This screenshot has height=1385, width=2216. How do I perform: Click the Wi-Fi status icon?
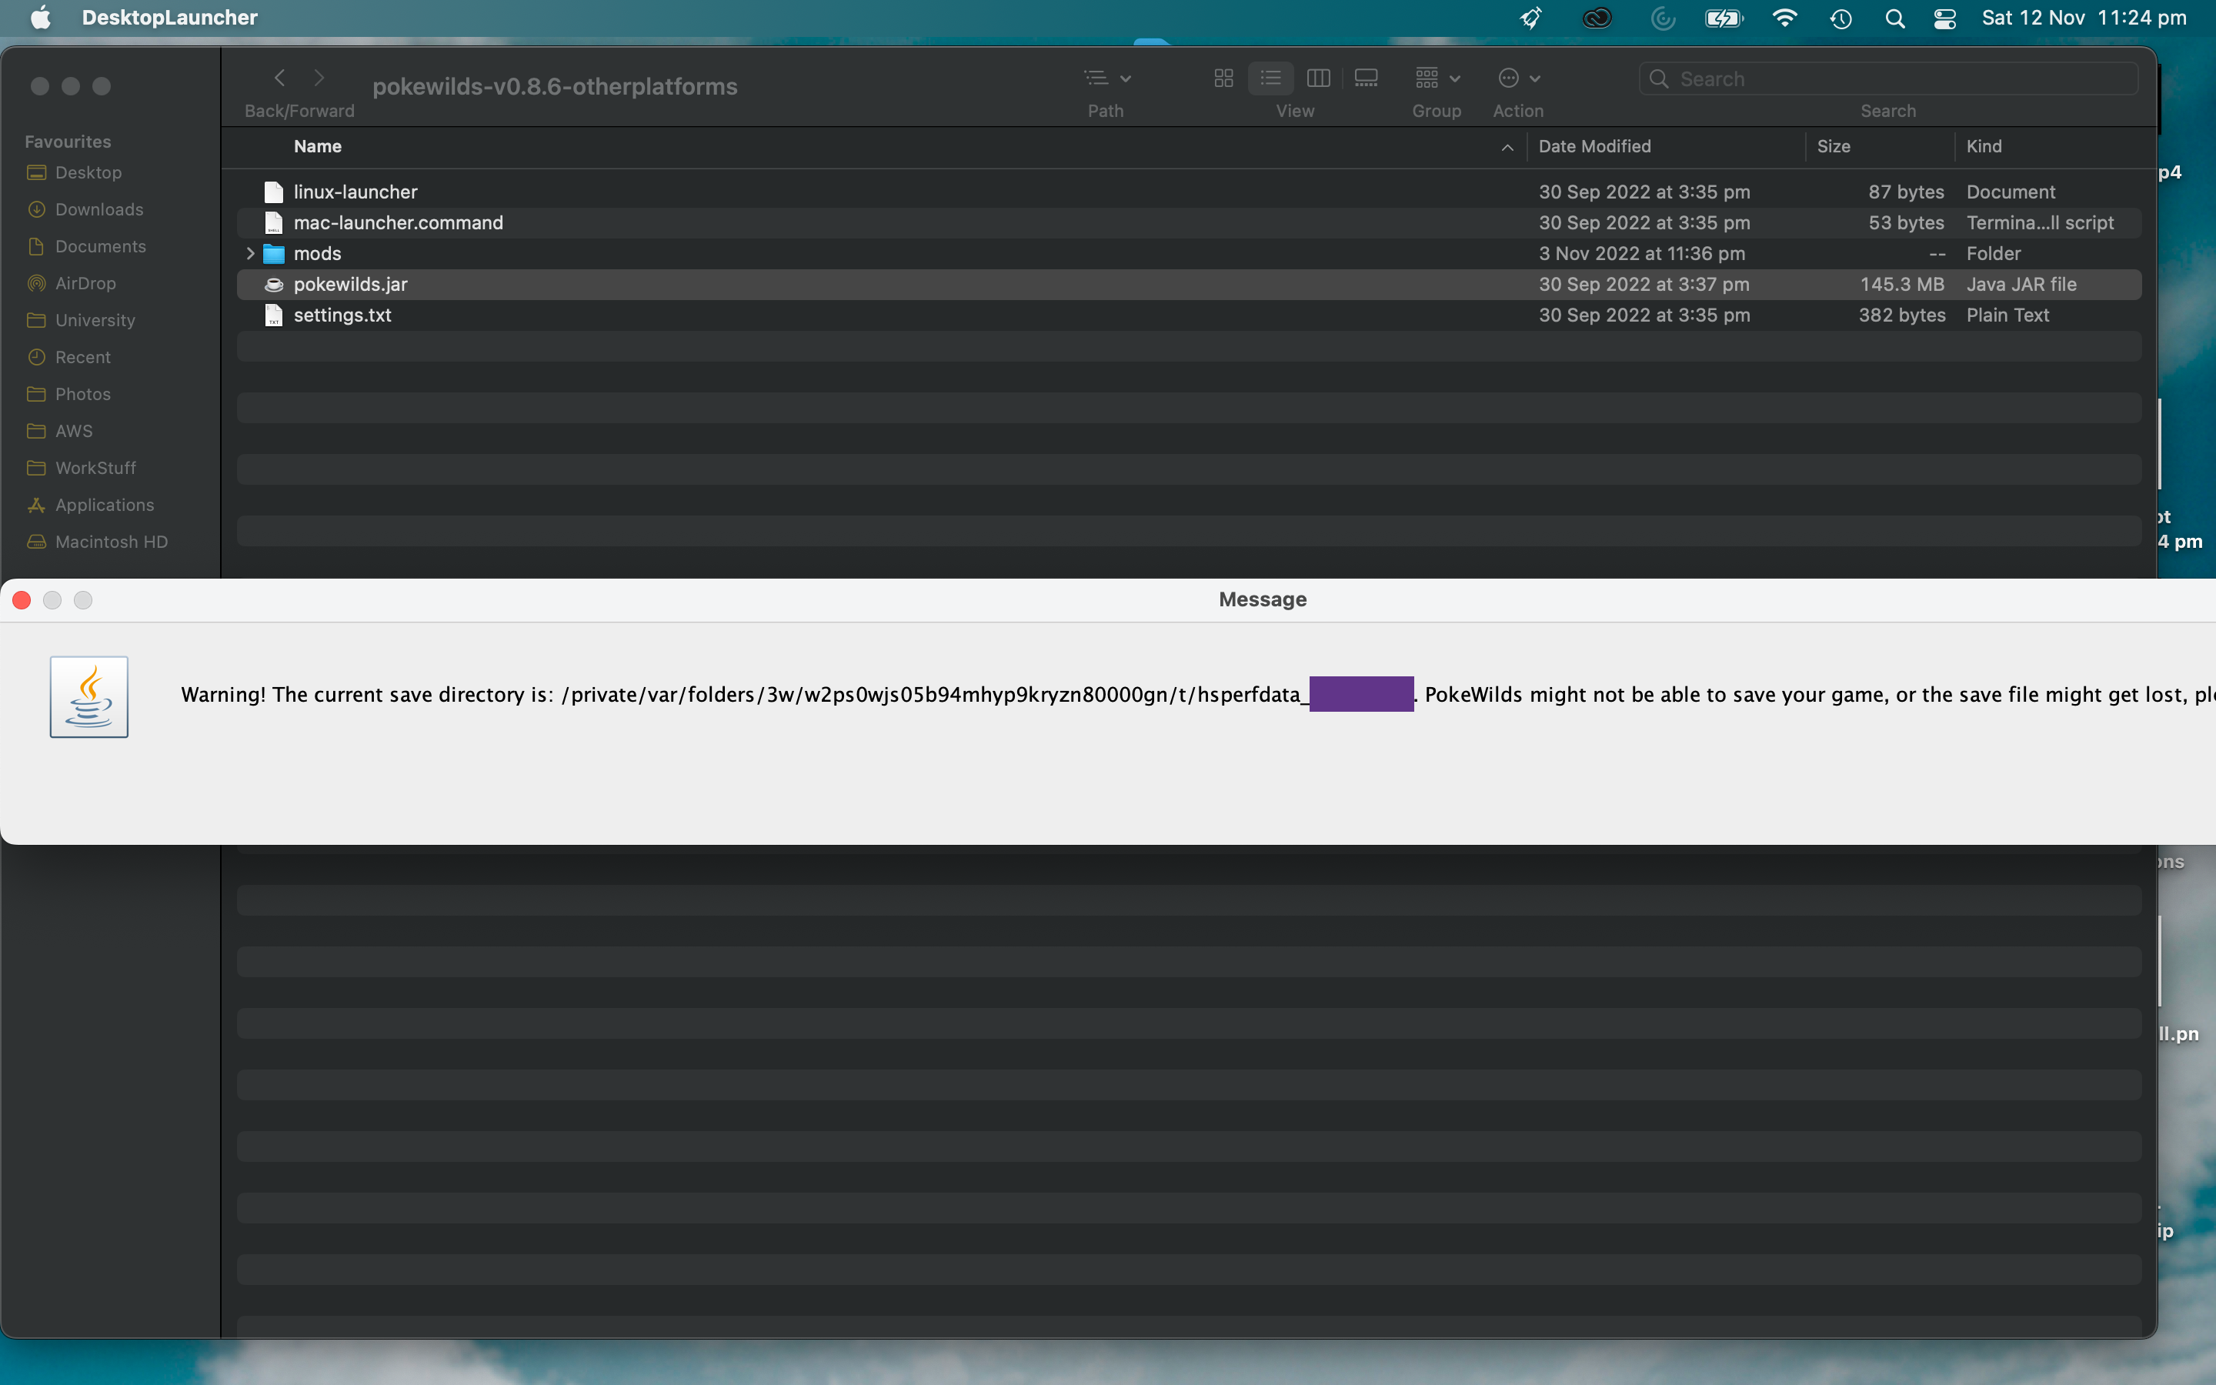[x=1784, y=18]
